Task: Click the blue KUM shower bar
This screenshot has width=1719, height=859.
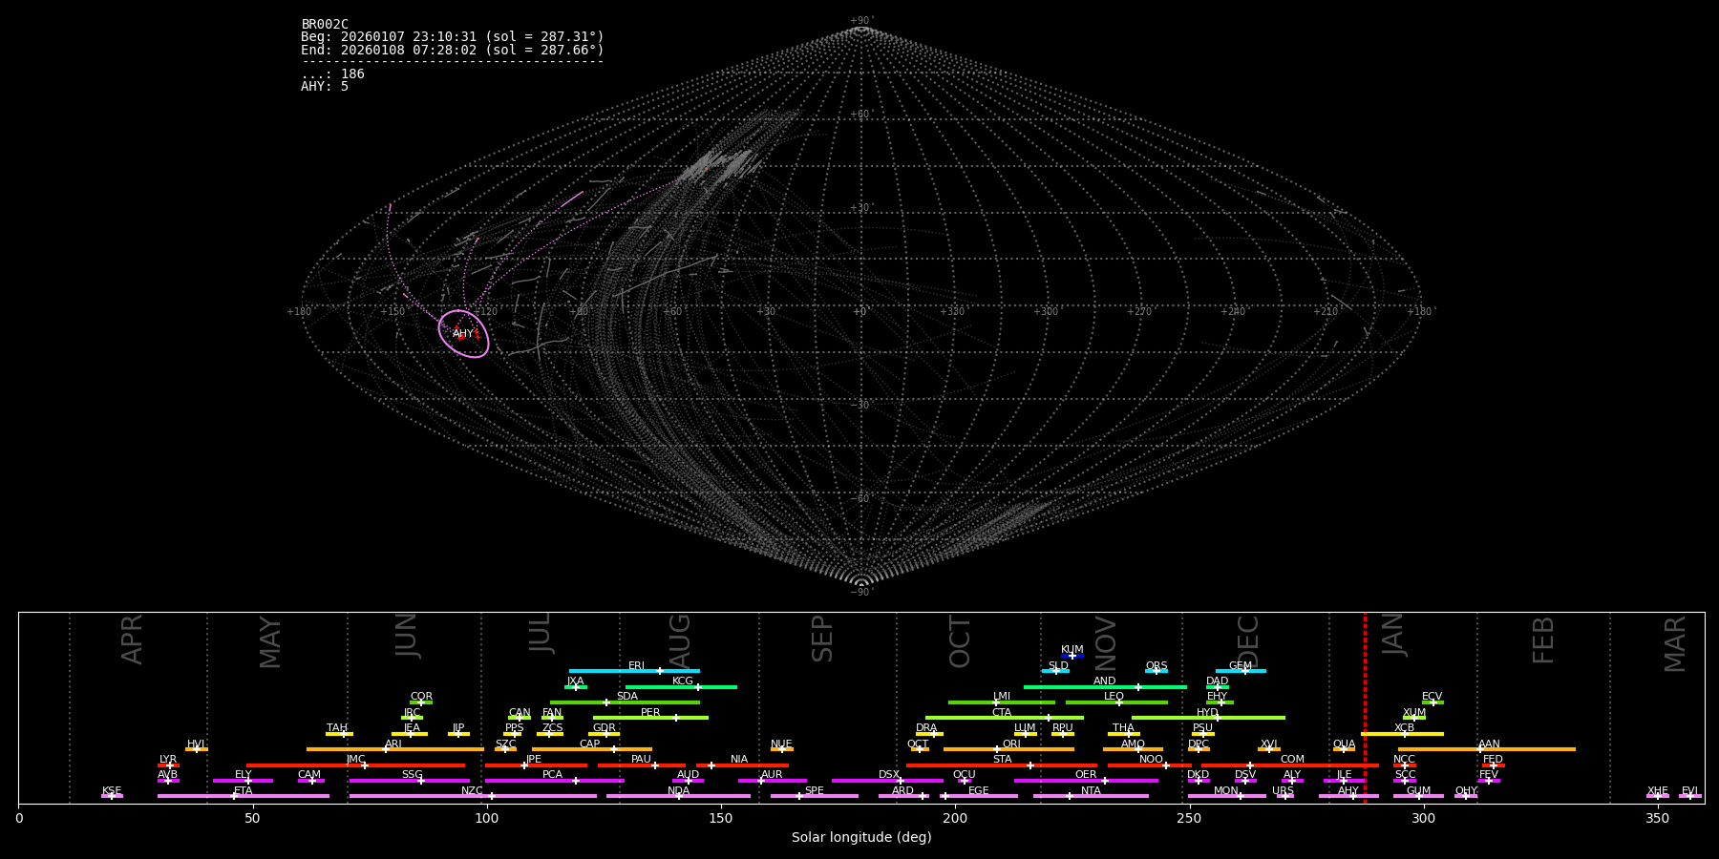Action: [1072, 656]
